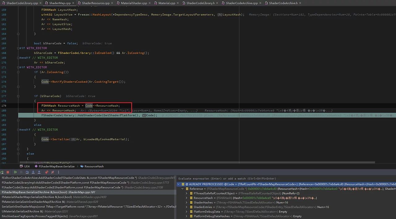Step into the function call
Image resolution: width=396 pixels, height=219 pixels.
click(x=33, y=172)
